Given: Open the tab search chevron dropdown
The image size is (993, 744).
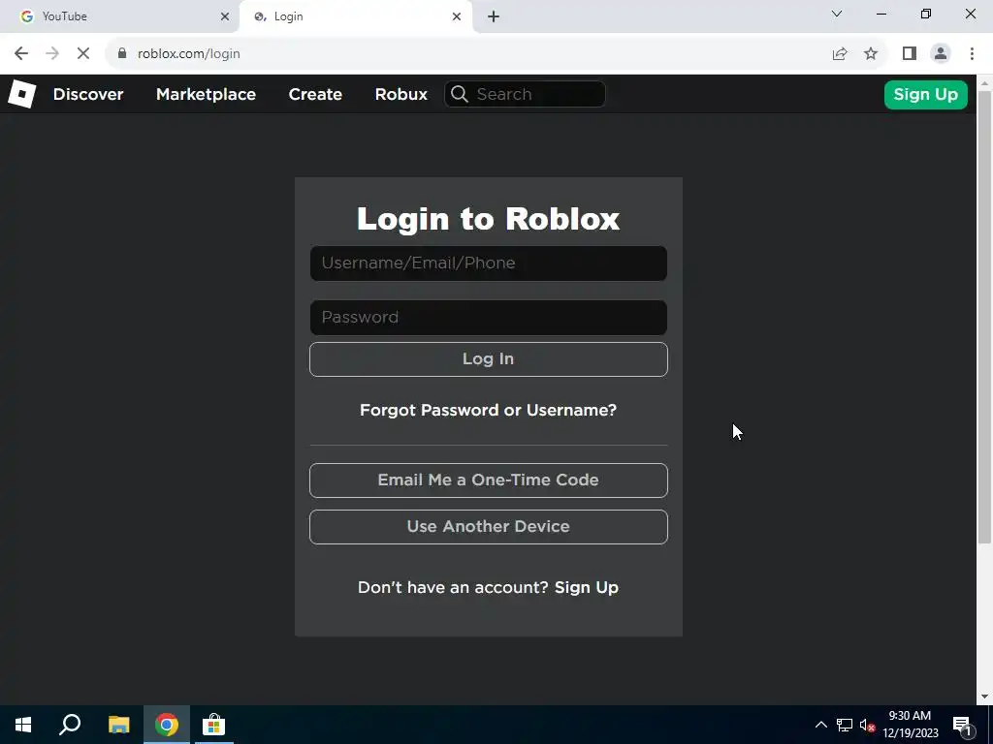Looking at the screenshot, I should coord(837,14).
